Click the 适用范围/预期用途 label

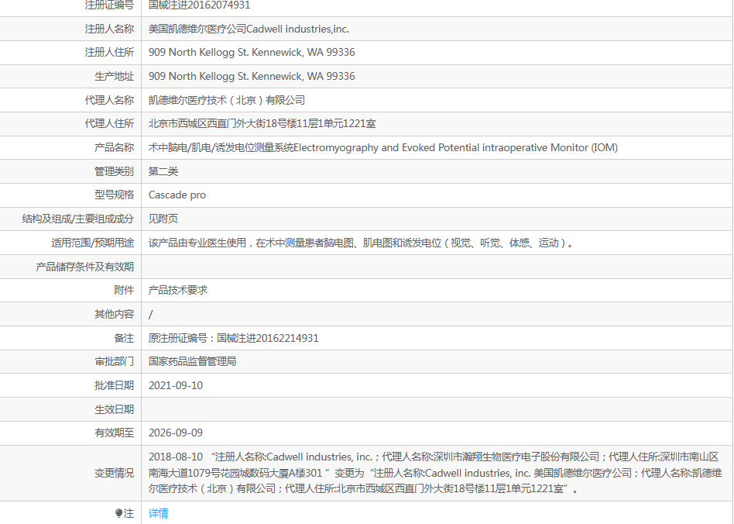(93, 243)
